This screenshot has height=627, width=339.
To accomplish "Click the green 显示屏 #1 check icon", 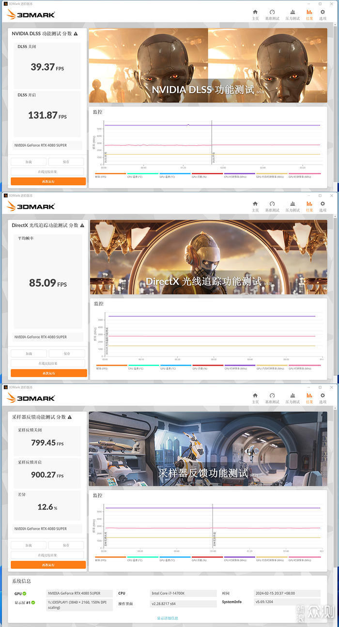I will click(33, 603).
